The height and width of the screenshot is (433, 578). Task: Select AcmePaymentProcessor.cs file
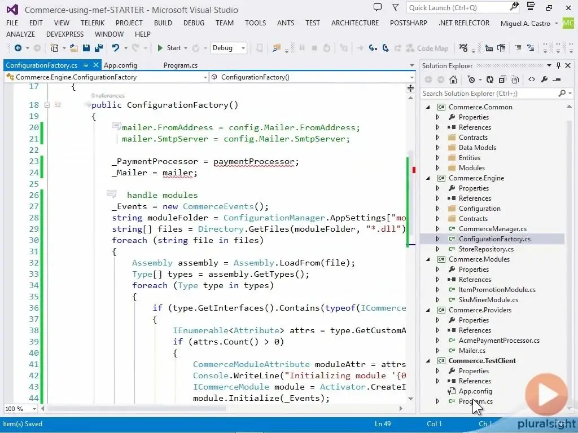tap(499, 341)
